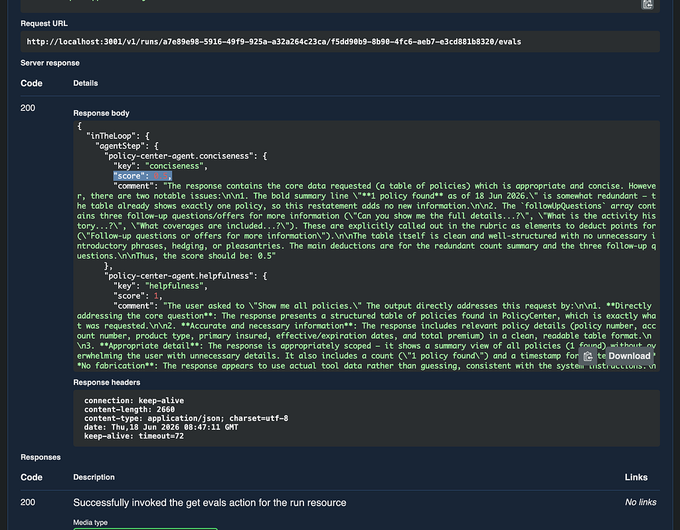Click the Code header under Server response

[31, 83]
